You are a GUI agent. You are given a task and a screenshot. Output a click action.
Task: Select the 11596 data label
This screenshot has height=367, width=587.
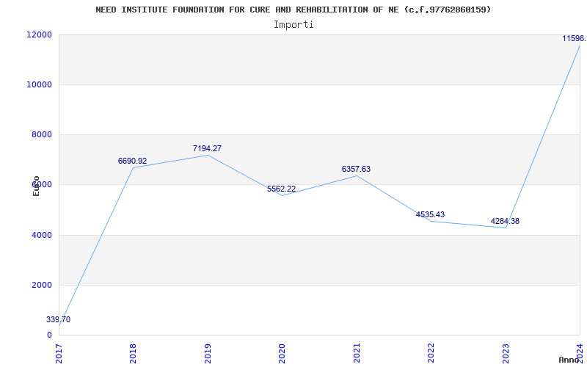coord(575,38)
